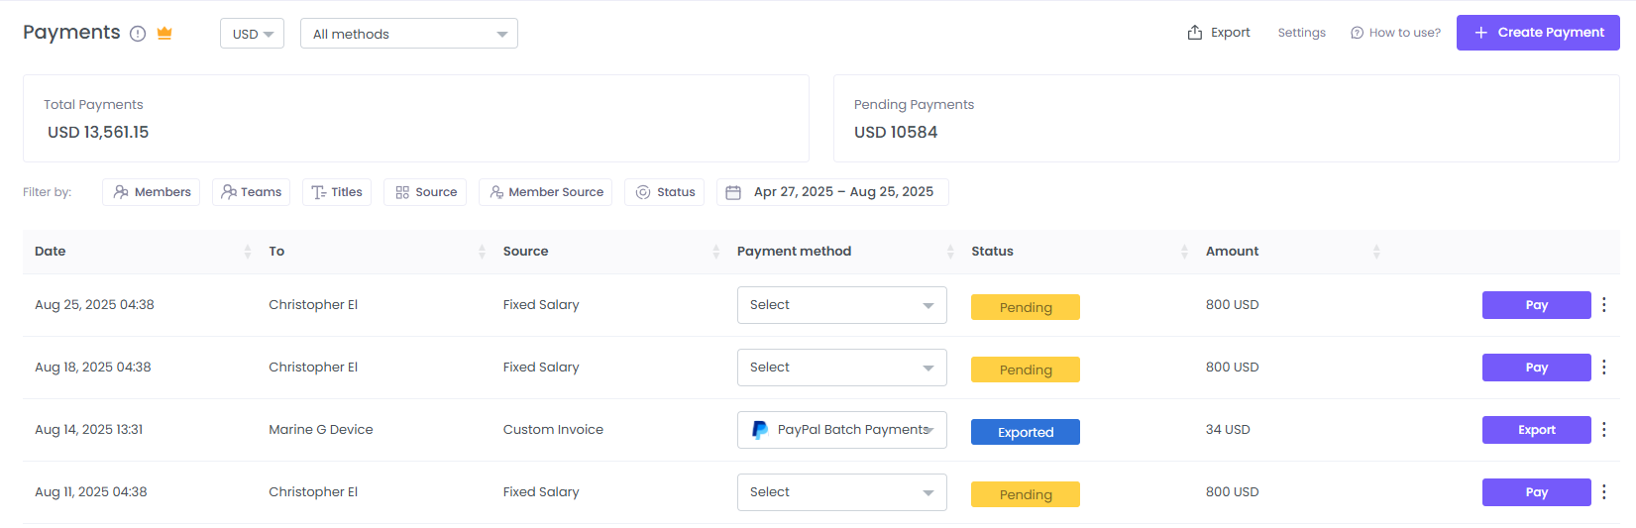Click Export button in Marine G Device row

pyautogui.click(x=1536, y=430)
